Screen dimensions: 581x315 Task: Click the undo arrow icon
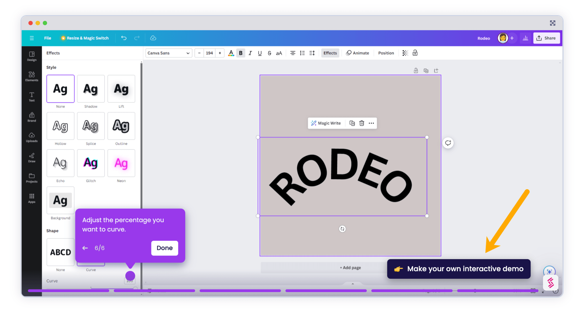(x=124, y=38)
